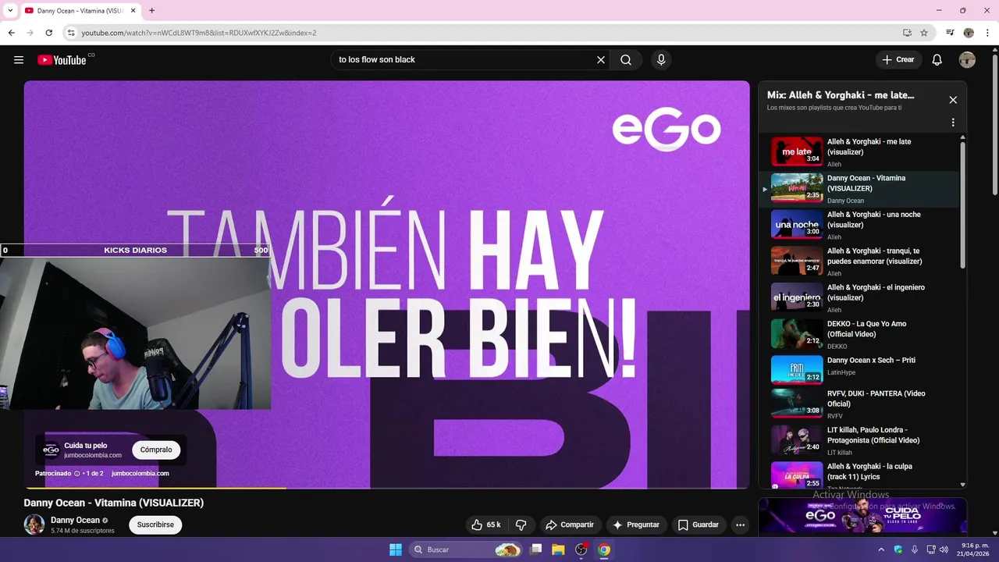Run search with the magnifier button
Viewport: 999px width, 562px height.
click(626, 60)
